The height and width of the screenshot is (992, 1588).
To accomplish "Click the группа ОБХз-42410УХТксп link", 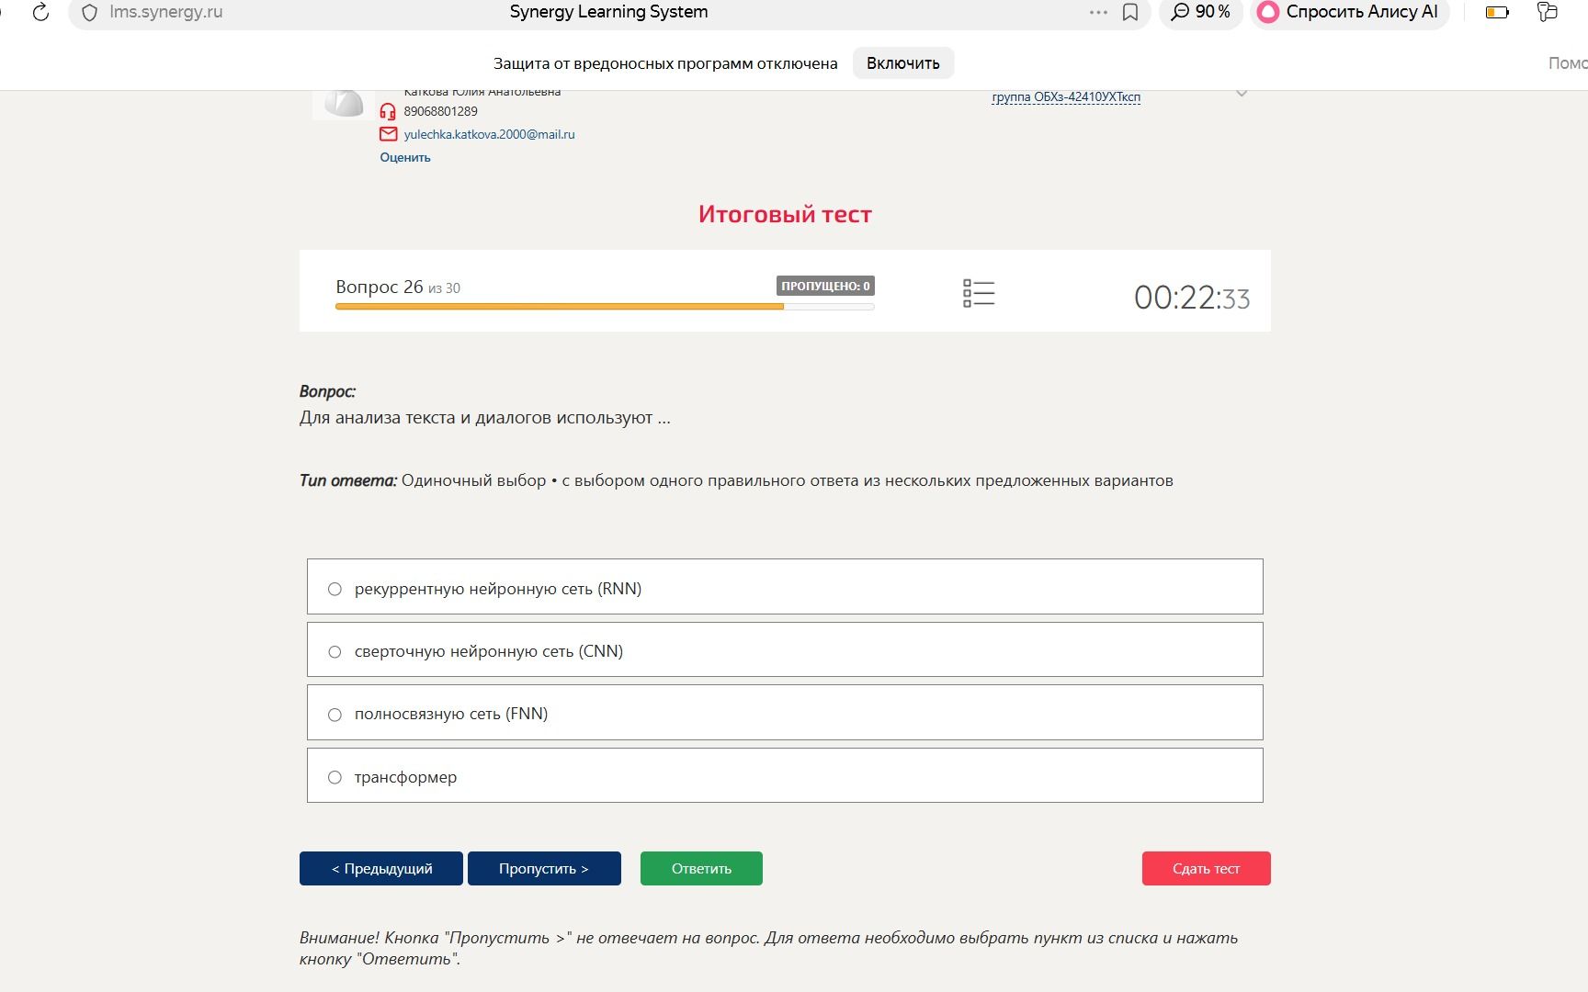I will coord(1066,97).
